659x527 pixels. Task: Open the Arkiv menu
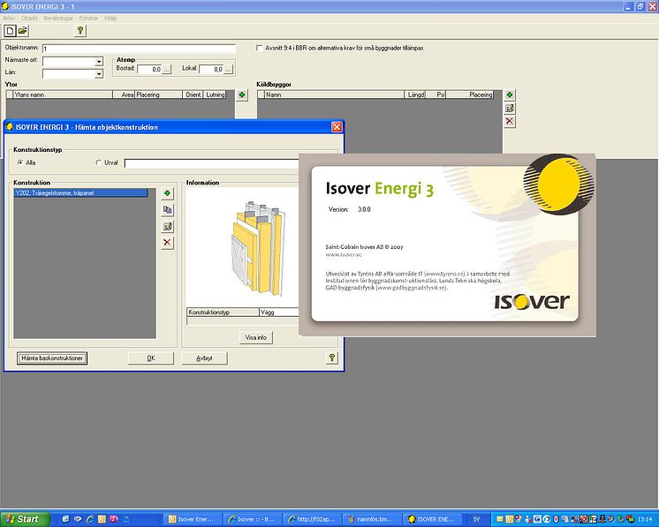click(9, 18)
